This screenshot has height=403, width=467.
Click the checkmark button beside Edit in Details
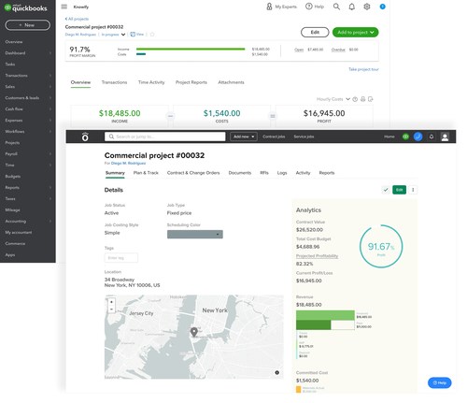[x=386, y=190]
